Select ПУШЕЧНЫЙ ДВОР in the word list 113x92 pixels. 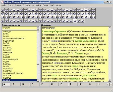pos(10,59)
